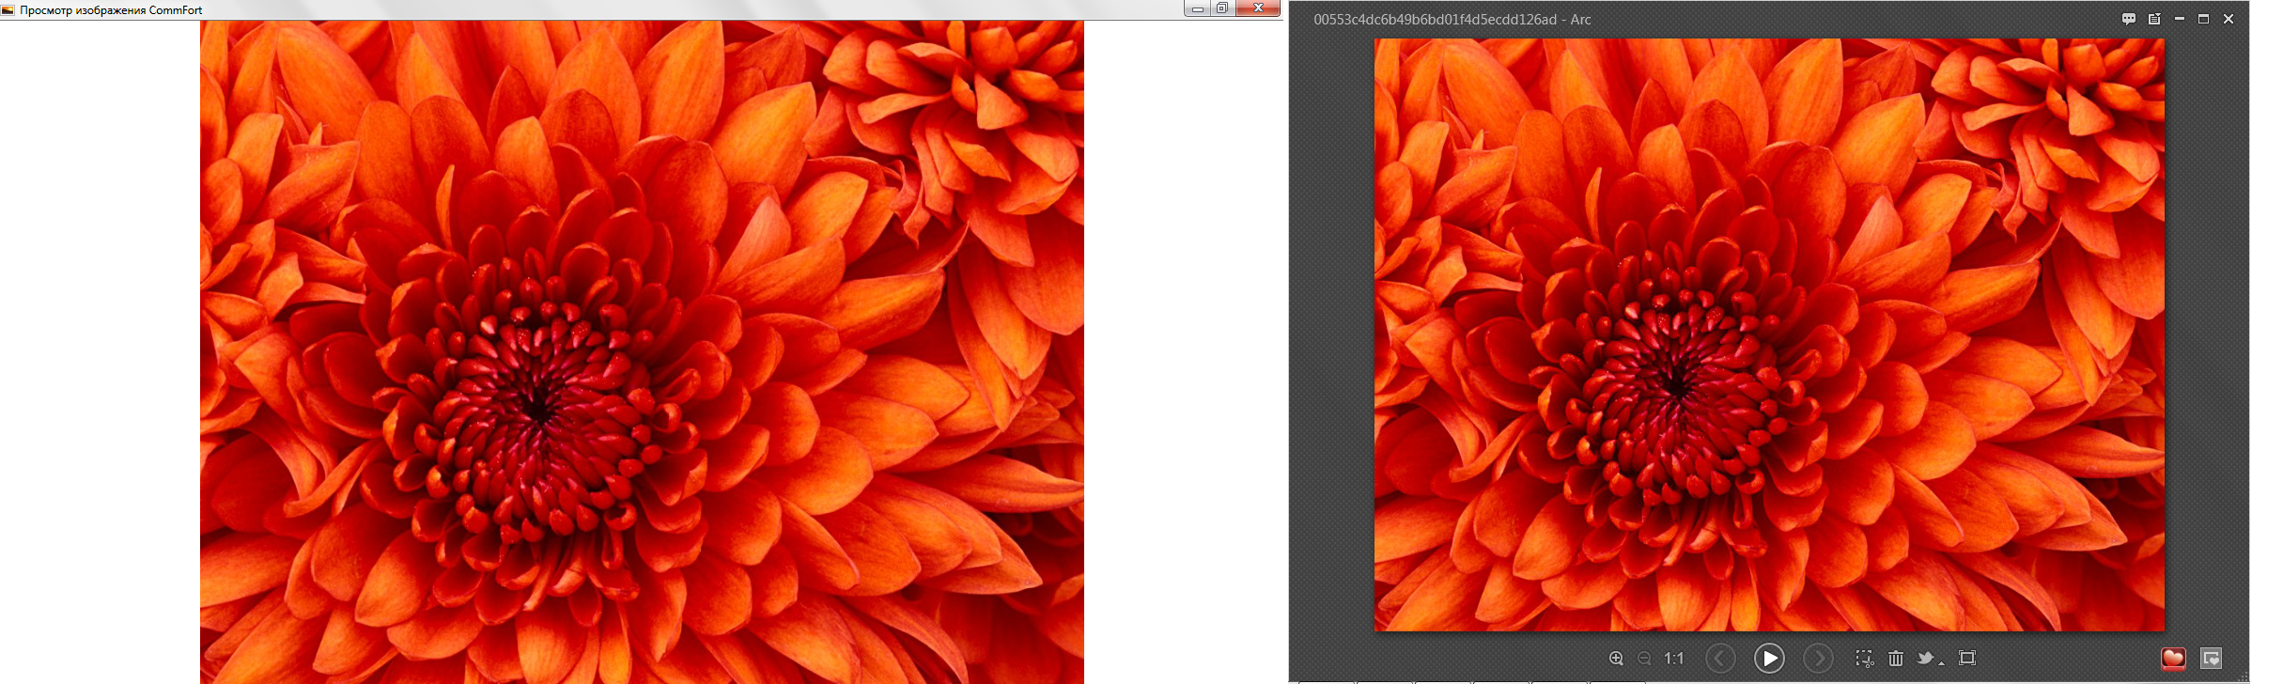Open the Arc viewer menu dropdown
The width and height of the screenshot is (2283, 684).
(x=2154, y=19)
